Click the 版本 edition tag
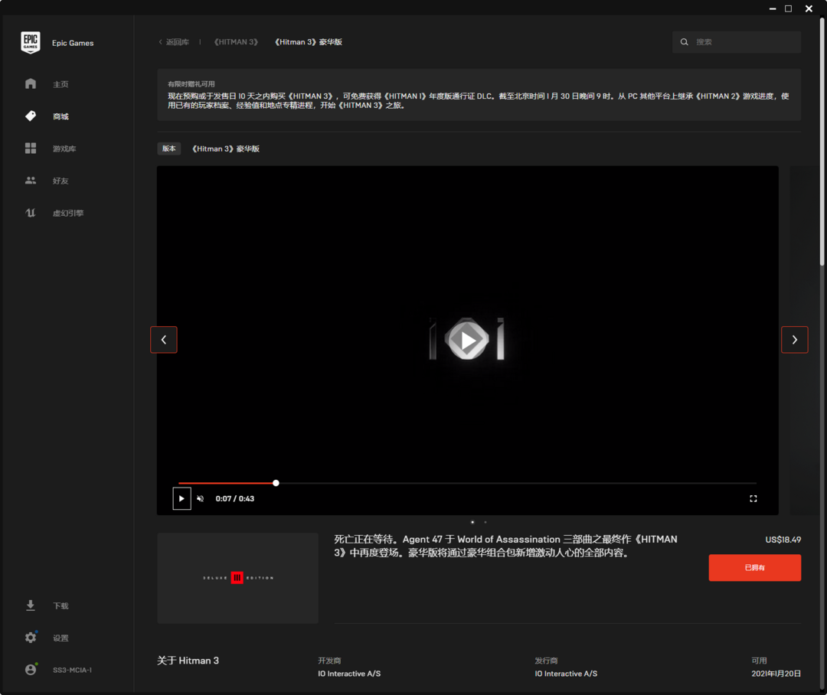This screenshot has width=827, height=695. click(168, 148)
